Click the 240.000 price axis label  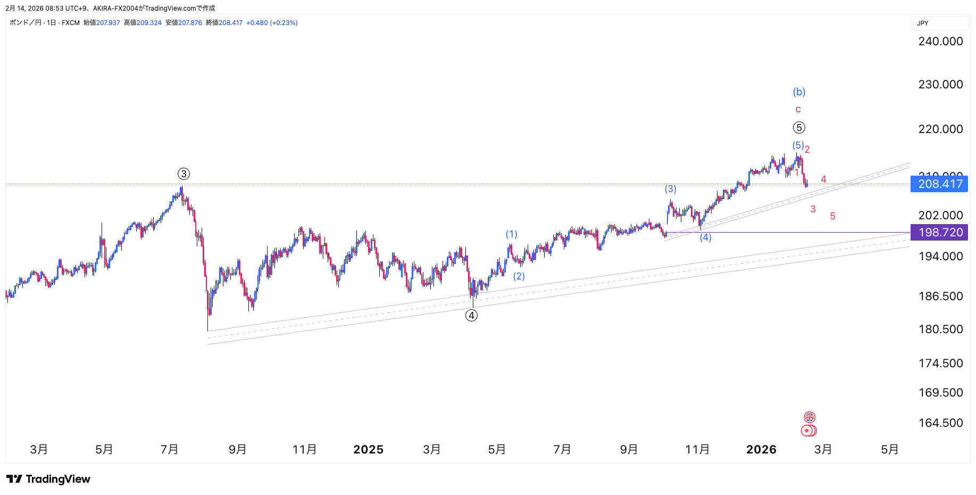click(940, 42)
